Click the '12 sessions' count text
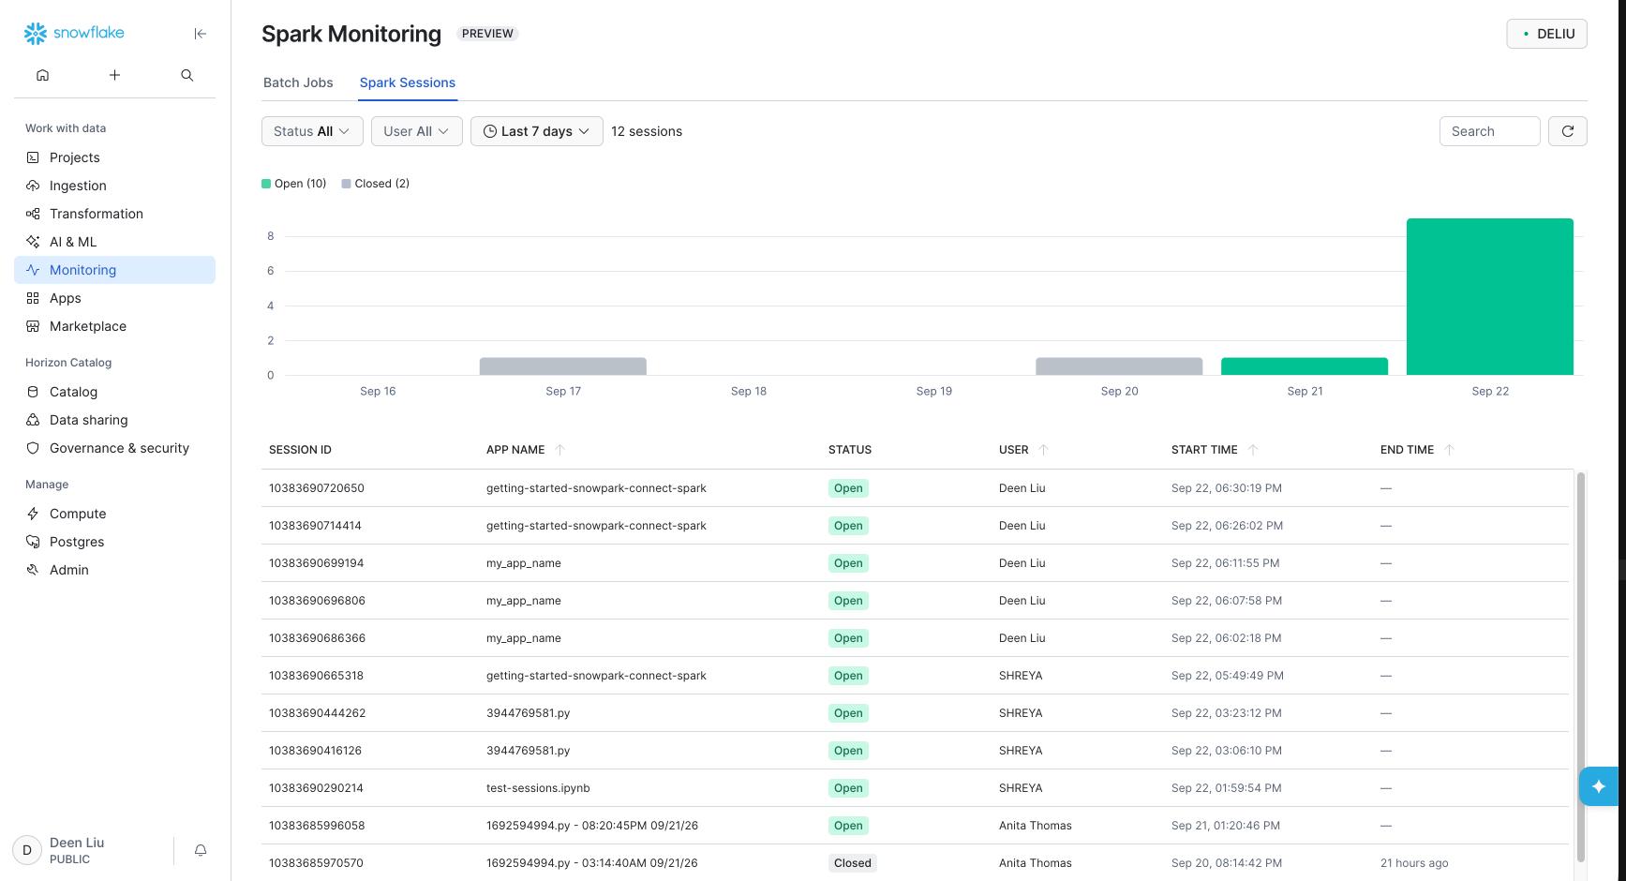 pyautogui.click(x=647, y=131)
